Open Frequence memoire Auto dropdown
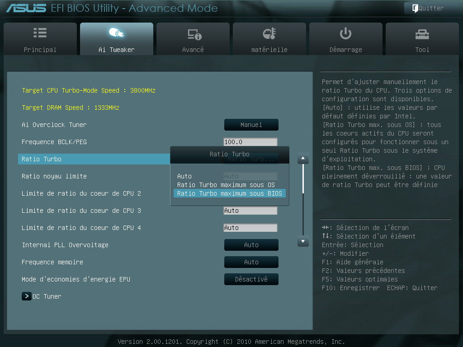This screenshot has width=463, height=347. [x=251, y=262]
